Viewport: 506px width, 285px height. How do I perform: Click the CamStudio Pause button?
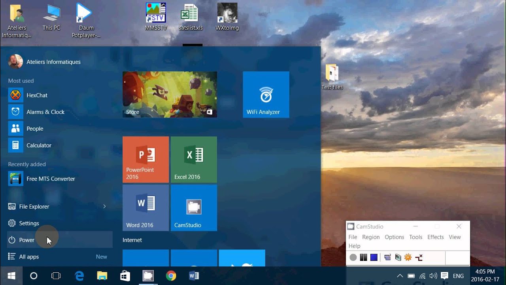(x=363, y=258)
